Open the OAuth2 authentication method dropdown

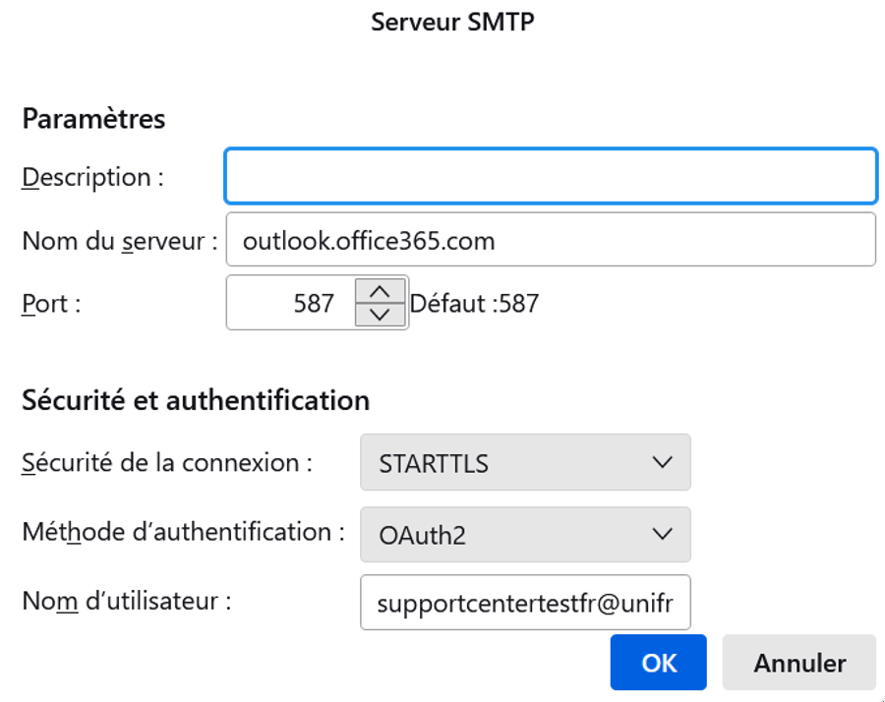[525, 535]
